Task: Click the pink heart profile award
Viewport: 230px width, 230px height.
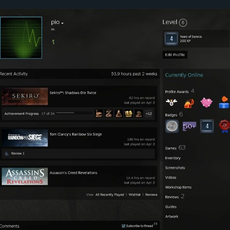Action: (x=207, y=102)
